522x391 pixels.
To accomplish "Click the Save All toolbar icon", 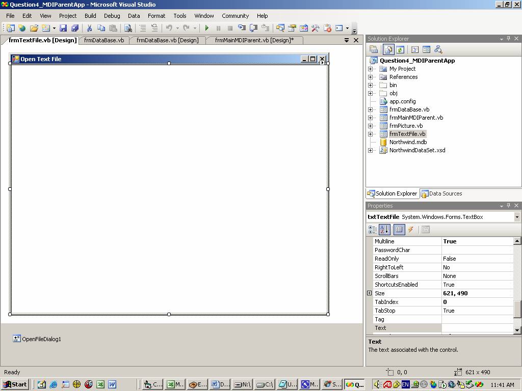I will 75,29.
